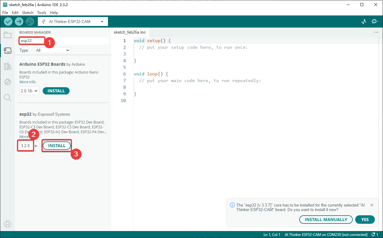
Task: Open the Edit menu
Action: click(x=15, y=13)
